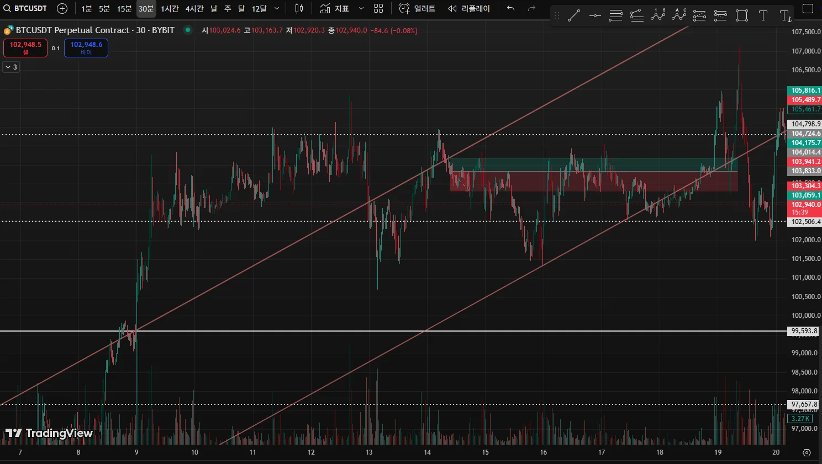Choose the ABC correction wave tool
Image resolution: width=822 pixels, height=464 pixels.
point(678,15)
